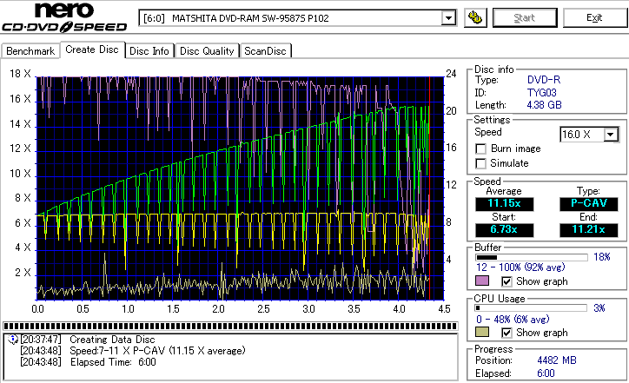Click the log icon beside Creating Data Disc
This screenshot has height=383, width=629.
coord(12,339)
